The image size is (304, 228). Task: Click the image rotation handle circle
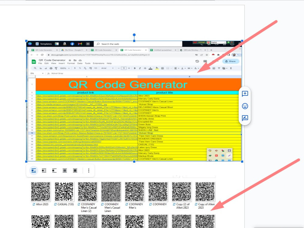click(134, 35)
